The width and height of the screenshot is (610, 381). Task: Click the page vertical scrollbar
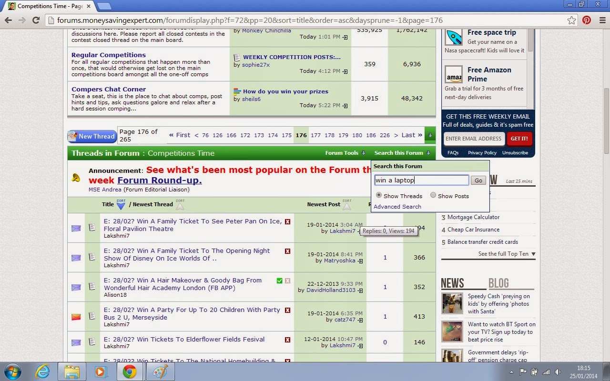[x=606, y=120]
